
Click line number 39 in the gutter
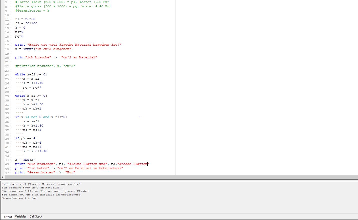coord(7,138)
